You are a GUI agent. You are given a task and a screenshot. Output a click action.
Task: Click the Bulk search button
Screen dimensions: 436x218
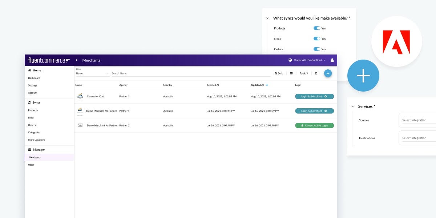click(279, 73)
